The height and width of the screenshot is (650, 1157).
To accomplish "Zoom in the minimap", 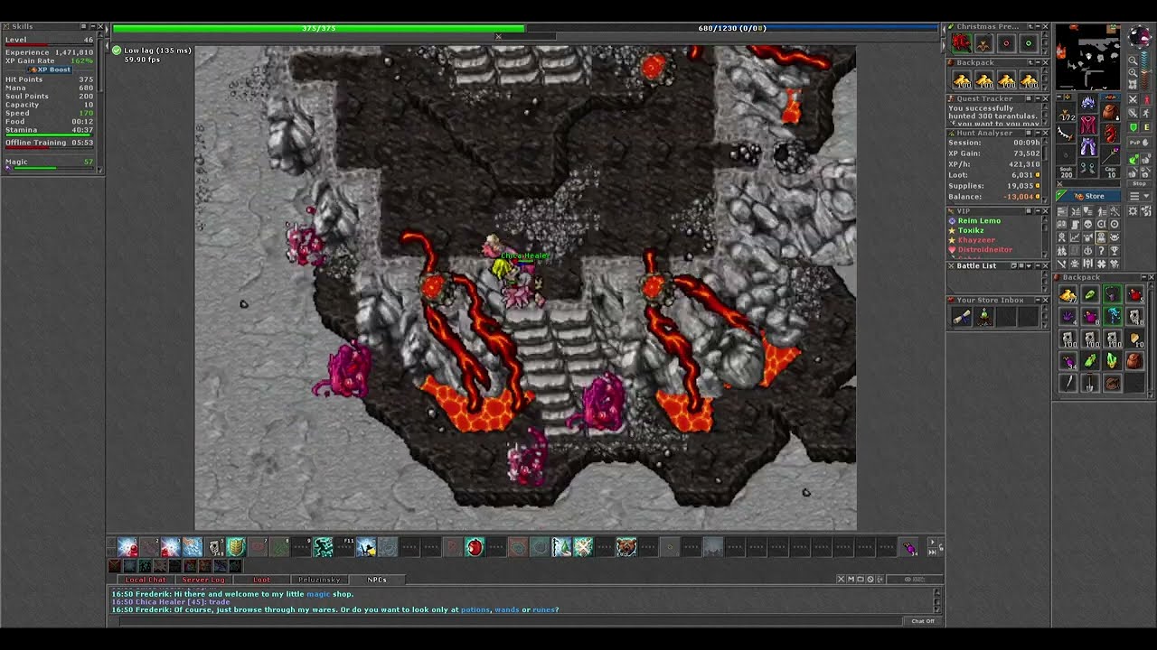I will click(x=1133, y=73).
